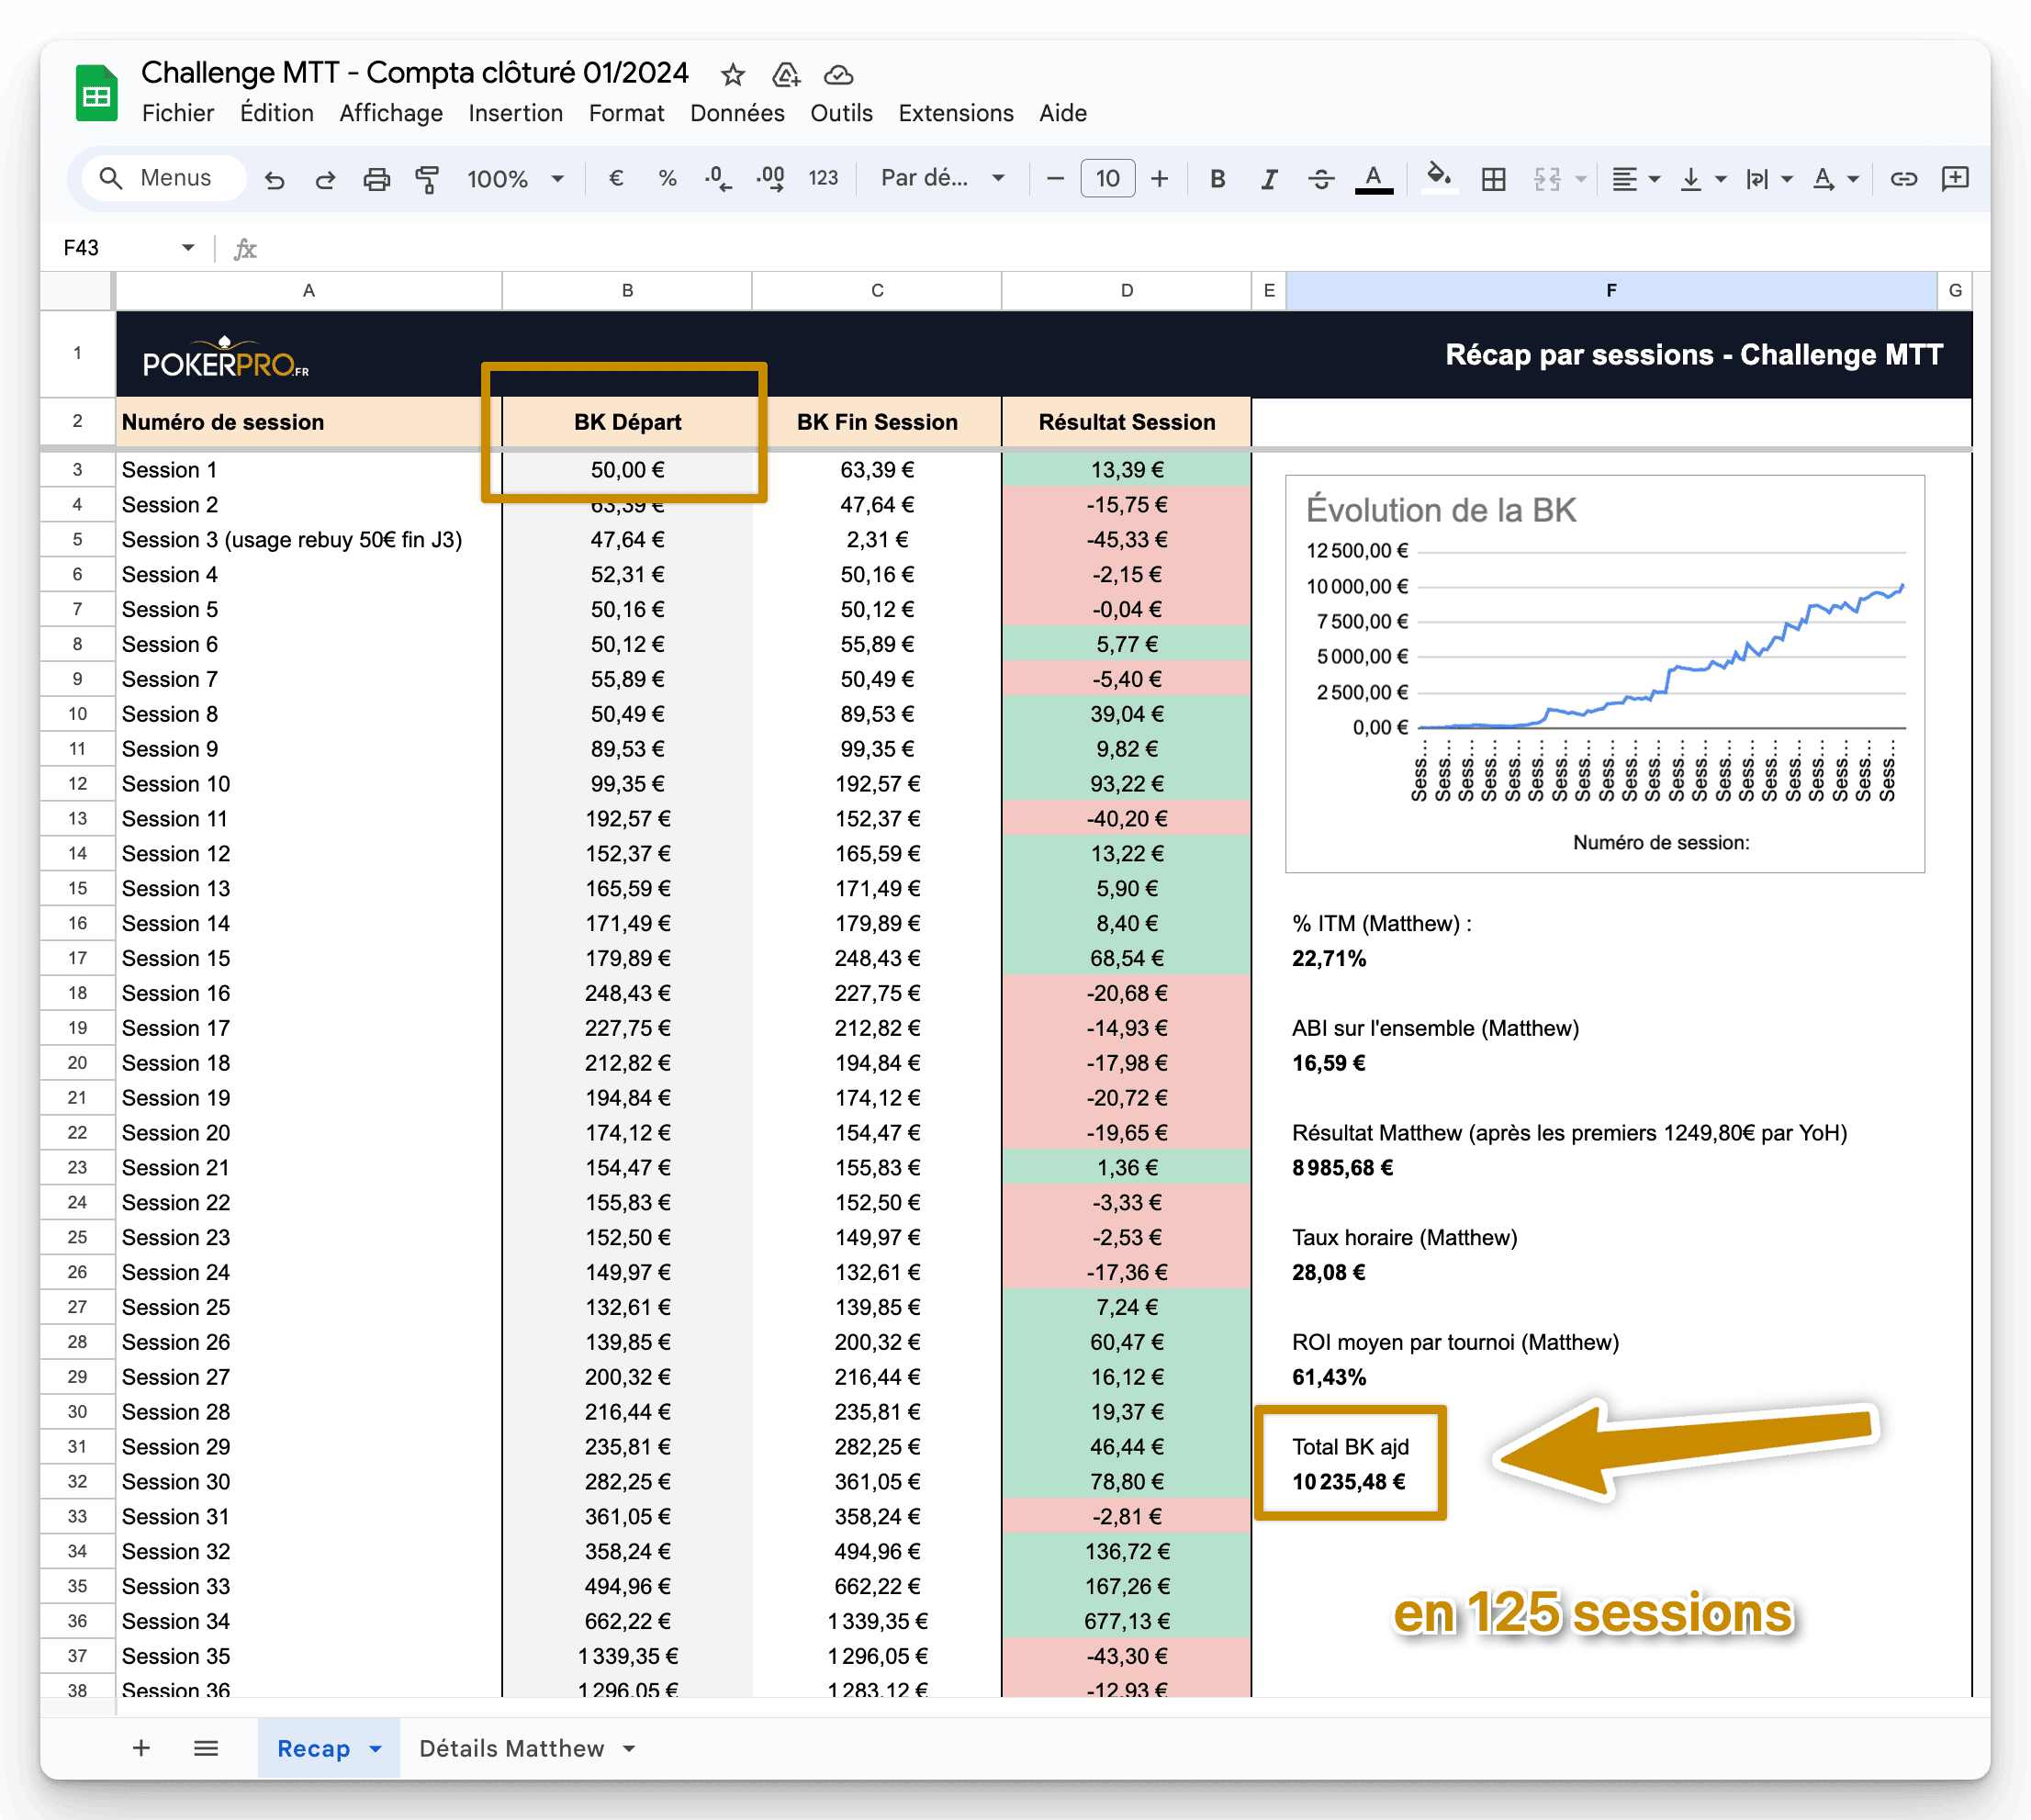The image size is (2031, 1820).
Task: Click the undo arrow icon
Action: click(274, 179)
